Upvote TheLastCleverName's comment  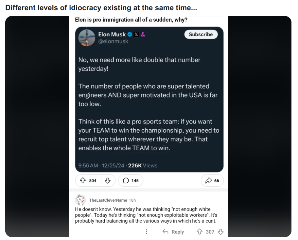(x=199, y=231)
